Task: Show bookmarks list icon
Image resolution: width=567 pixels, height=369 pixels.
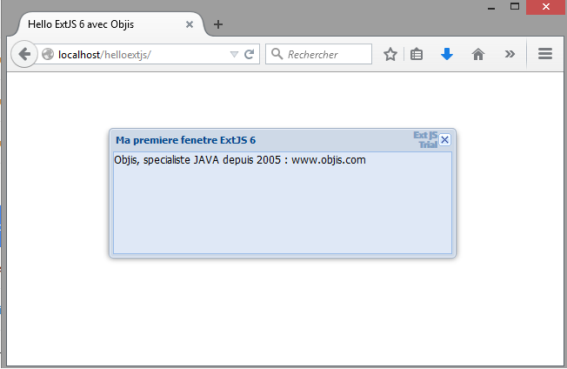Action: [417, 54]
